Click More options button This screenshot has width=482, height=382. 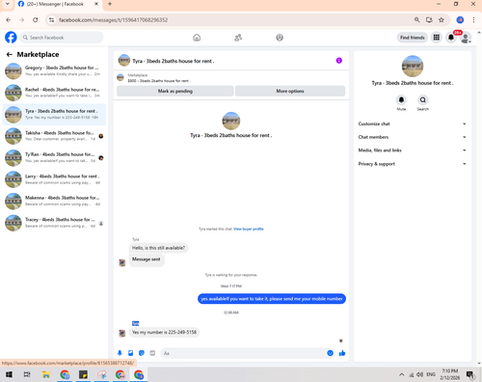click(290, 91)
